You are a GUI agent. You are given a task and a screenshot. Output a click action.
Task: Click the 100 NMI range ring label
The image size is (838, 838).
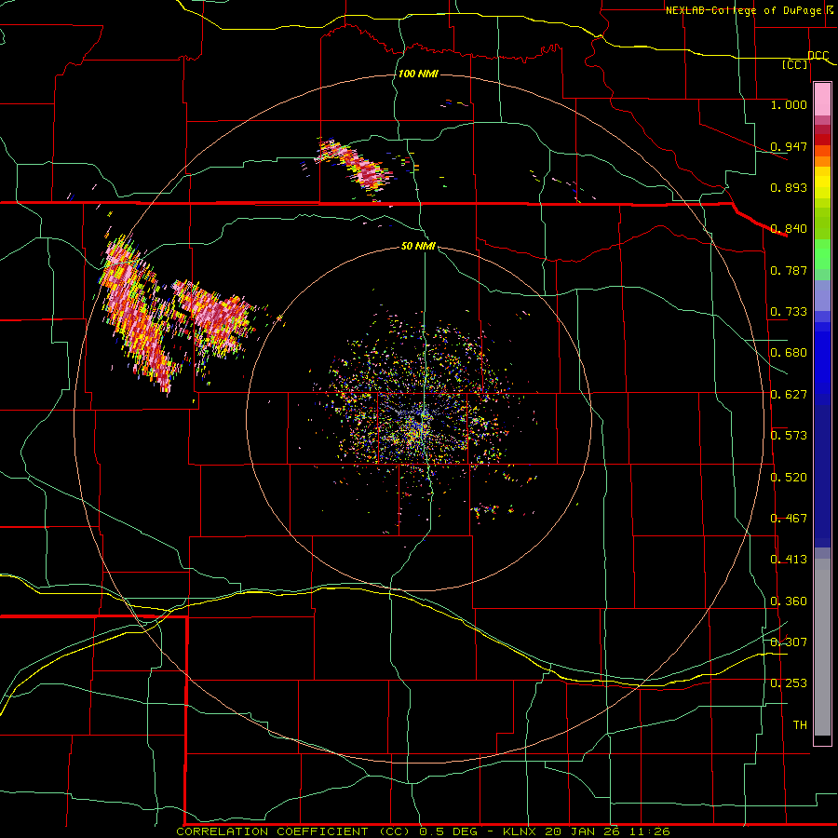pyautogui.click(x=418, y=74)
